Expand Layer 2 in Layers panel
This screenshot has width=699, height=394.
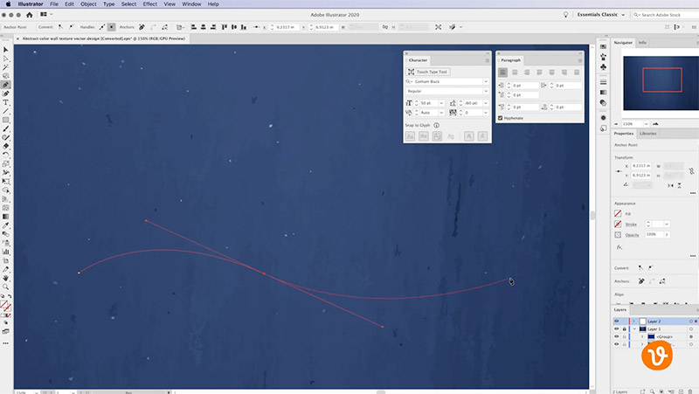coord(634,321)
